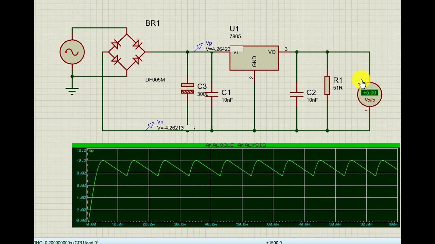The height and width of the screenshot is (244, 435).
Task: Click the BR1 component label
Action: point(152,23)
